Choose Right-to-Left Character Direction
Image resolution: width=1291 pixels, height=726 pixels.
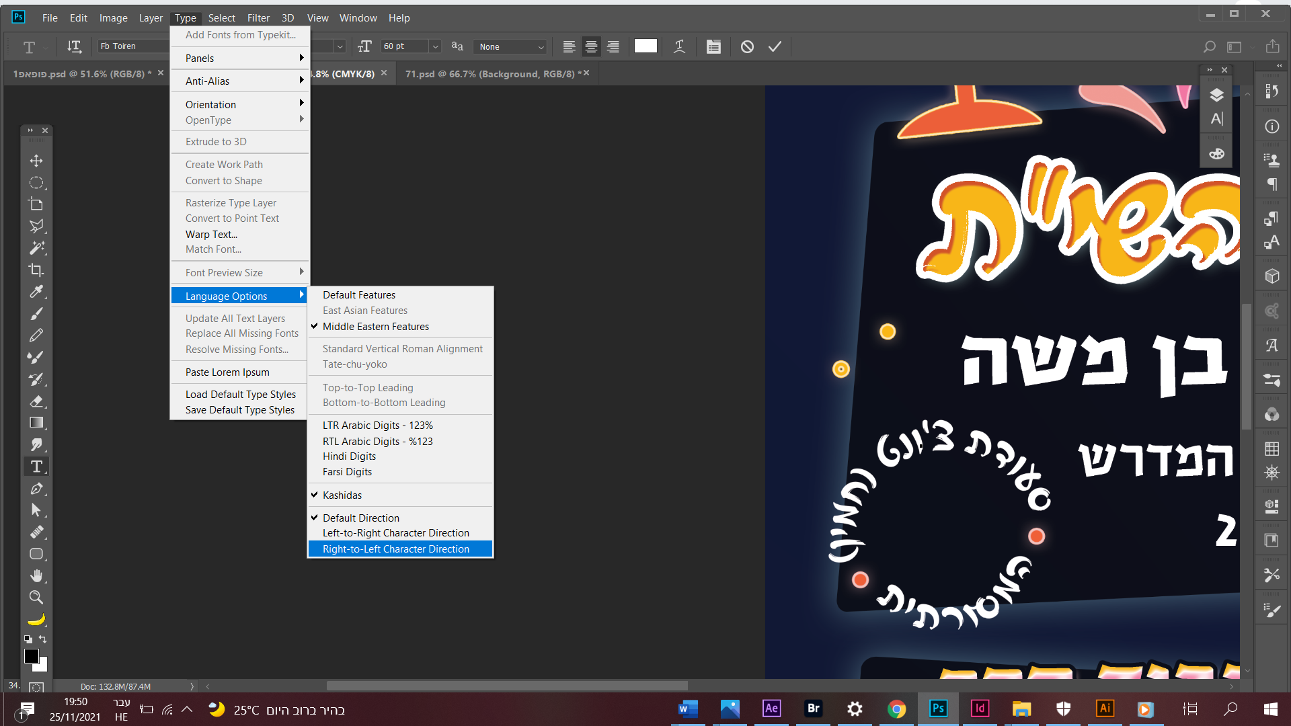point(395,549)
